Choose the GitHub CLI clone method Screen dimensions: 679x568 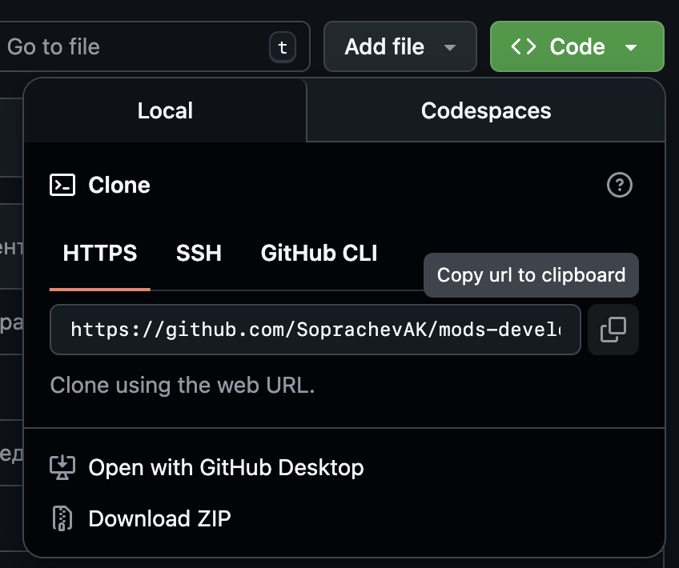319,254
